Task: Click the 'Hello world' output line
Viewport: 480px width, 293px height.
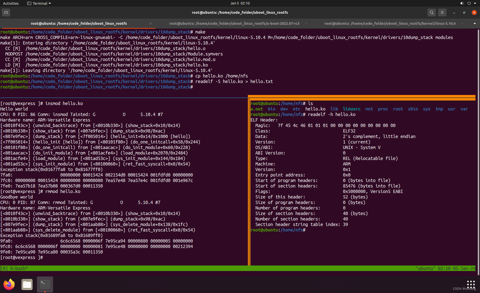Action: 14,109
